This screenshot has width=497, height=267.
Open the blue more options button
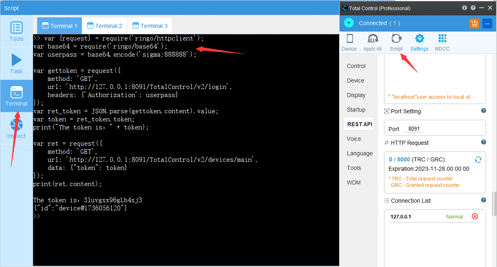coord(487,23)
